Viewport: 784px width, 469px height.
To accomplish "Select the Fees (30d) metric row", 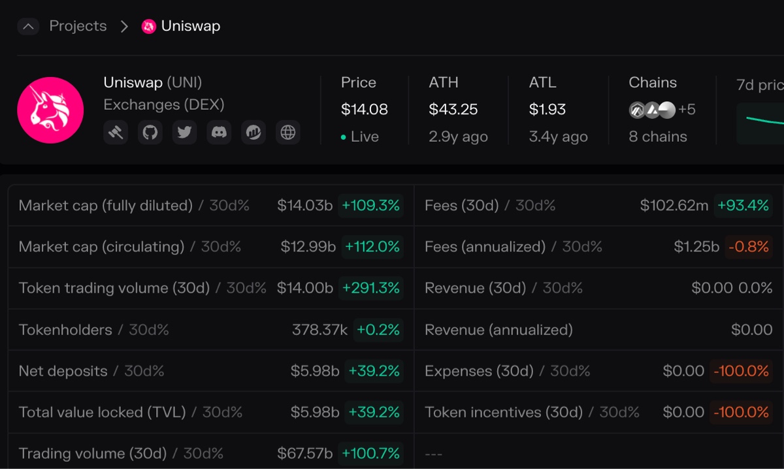I will pyautogui.click(x=461, y=206).
